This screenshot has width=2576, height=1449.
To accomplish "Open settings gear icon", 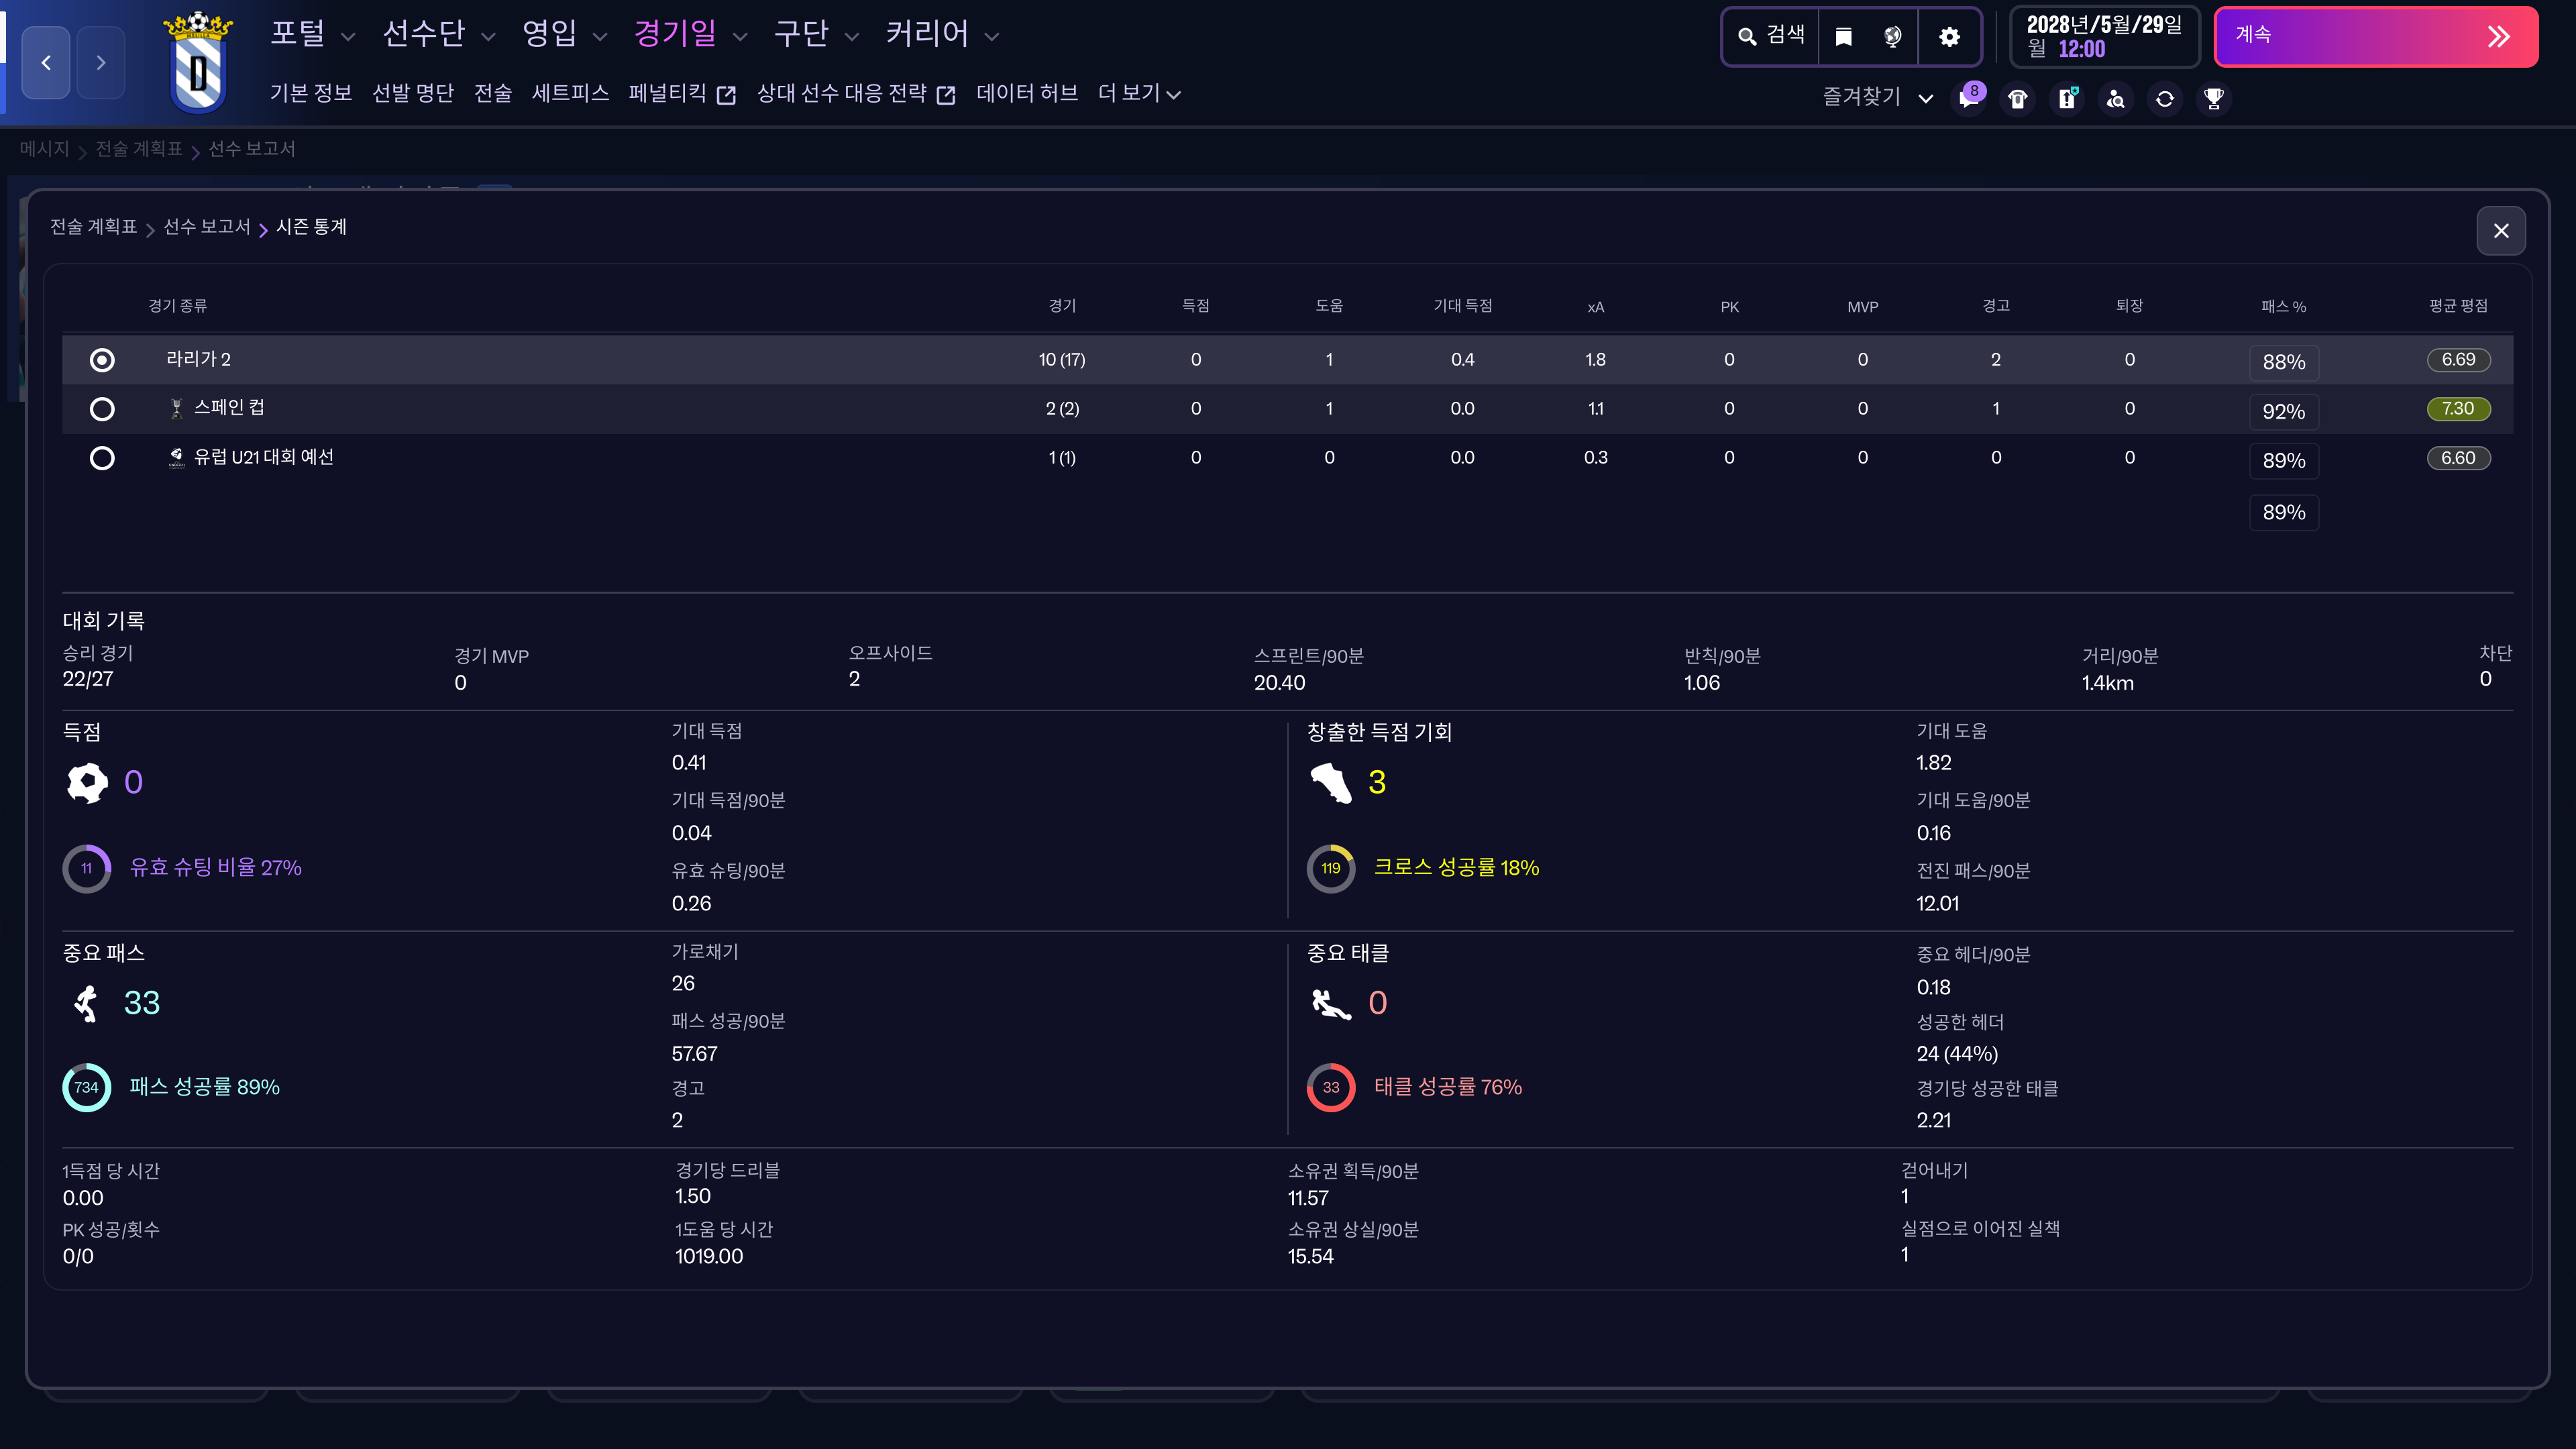I will point(1949,37).
